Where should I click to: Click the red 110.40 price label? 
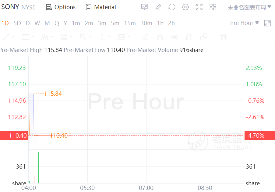(14, 135)
